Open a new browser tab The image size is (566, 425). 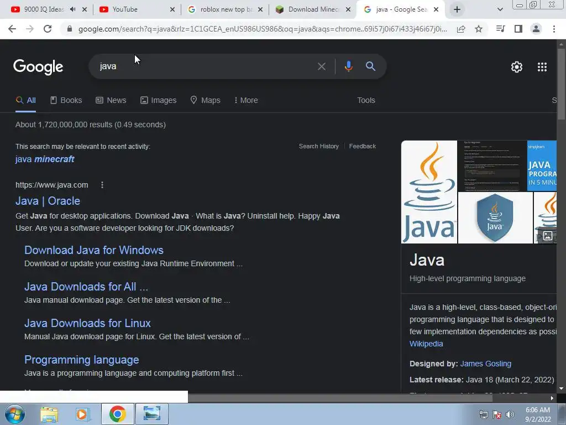pos(457,9)
